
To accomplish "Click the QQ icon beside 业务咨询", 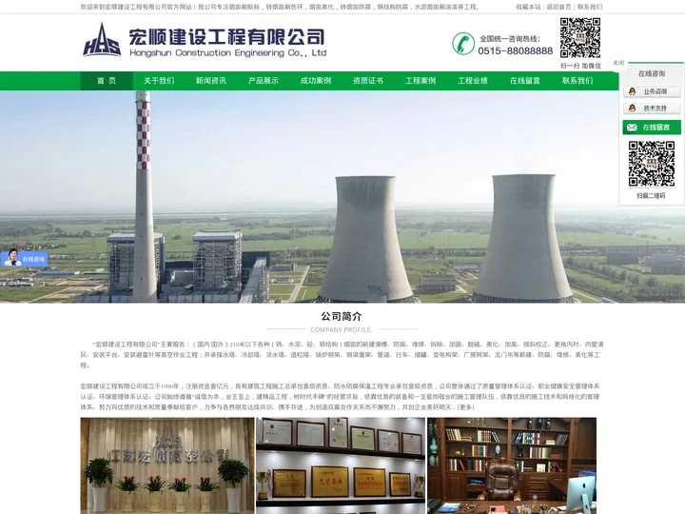I will click(632, 91).
